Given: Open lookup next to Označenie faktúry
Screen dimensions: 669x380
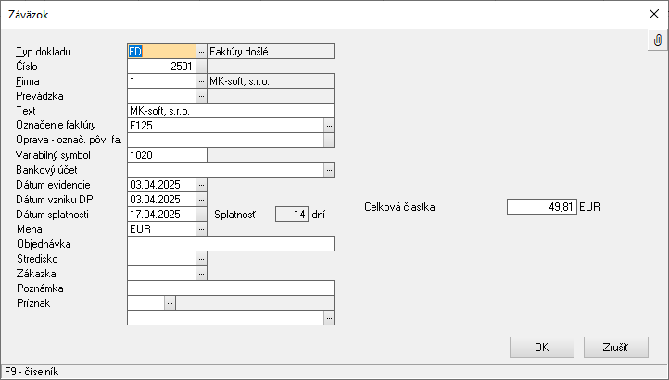Looking at the screenshot, I should coord(329,126).
